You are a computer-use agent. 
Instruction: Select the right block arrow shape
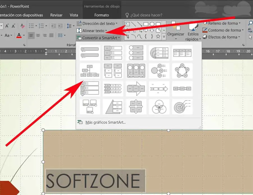146,30
